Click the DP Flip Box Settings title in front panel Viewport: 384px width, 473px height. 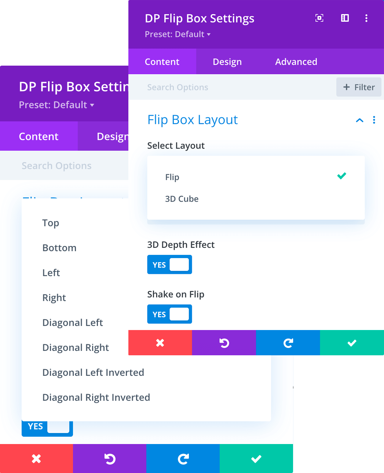coord(200,19)
